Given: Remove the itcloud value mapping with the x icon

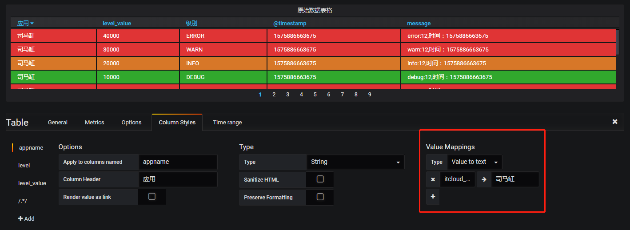Looking at the screenshot, I should [433, 179].
